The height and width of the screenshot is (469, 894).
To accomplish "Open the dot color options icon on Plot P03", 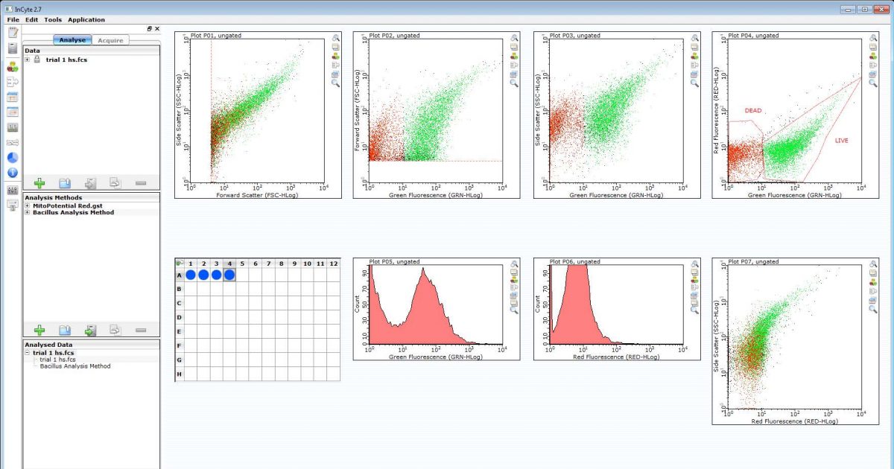I will [x=694, y=56].
